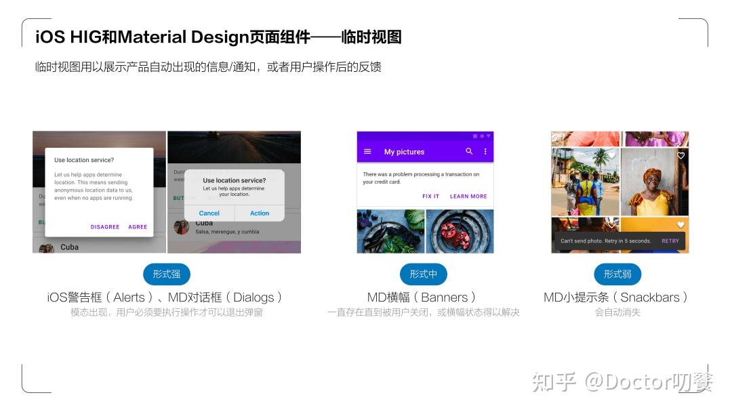Toggle the heart on the smiling woman photo
The width and height of the screenshot is (732, 412).
pos(680,155)
